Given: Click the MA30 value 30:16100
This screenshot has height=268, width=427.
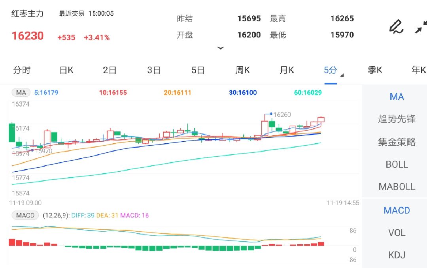Looking at the screenshot, I should pos(243,93).
